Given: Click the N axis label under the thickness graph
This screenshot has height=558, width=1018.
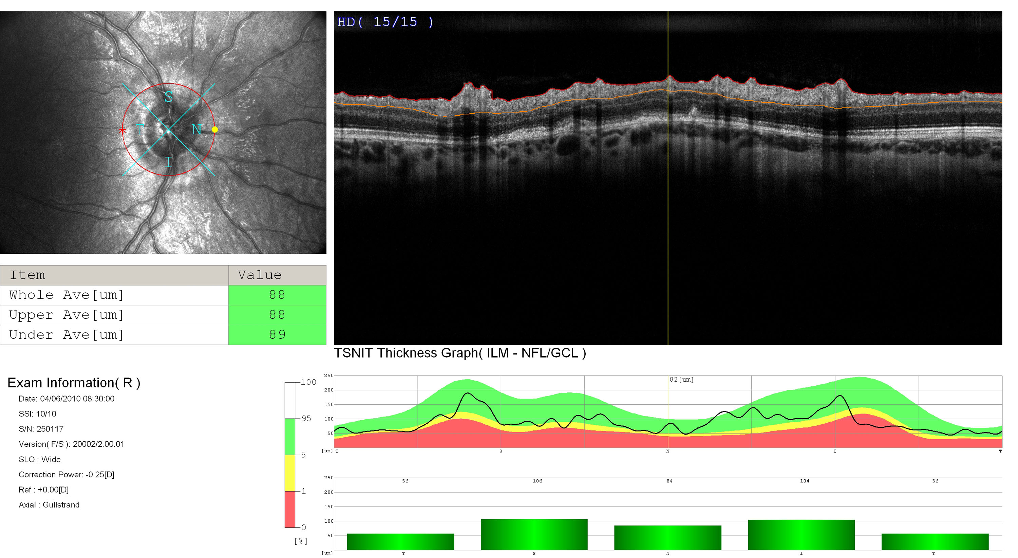Looking at the screenshot, I should click(x=668, y=451).
